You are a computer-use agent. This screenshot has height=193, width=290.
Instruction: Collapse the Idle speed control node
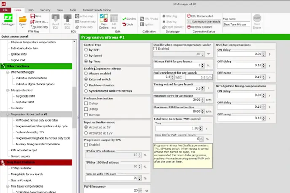point(8,90)
